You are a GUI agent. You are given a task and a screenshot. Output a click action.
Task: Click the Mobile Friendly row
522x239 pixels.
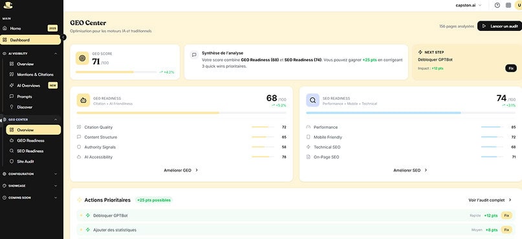pyautogui.click(x=411, y=137)
